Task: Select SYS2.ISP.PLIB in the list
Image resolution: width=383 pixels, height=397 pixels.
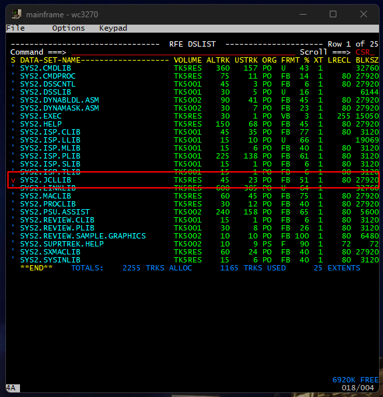Action: pos(50,156)
